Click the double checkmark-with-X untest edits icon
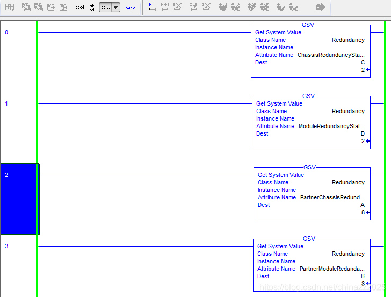This screenshot has width=391, height=297. (265, 7)
